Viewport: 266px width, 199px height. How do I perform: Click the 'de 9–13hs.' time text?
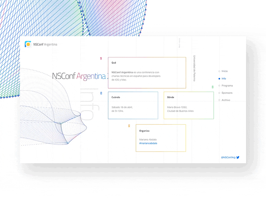(118, 111)
